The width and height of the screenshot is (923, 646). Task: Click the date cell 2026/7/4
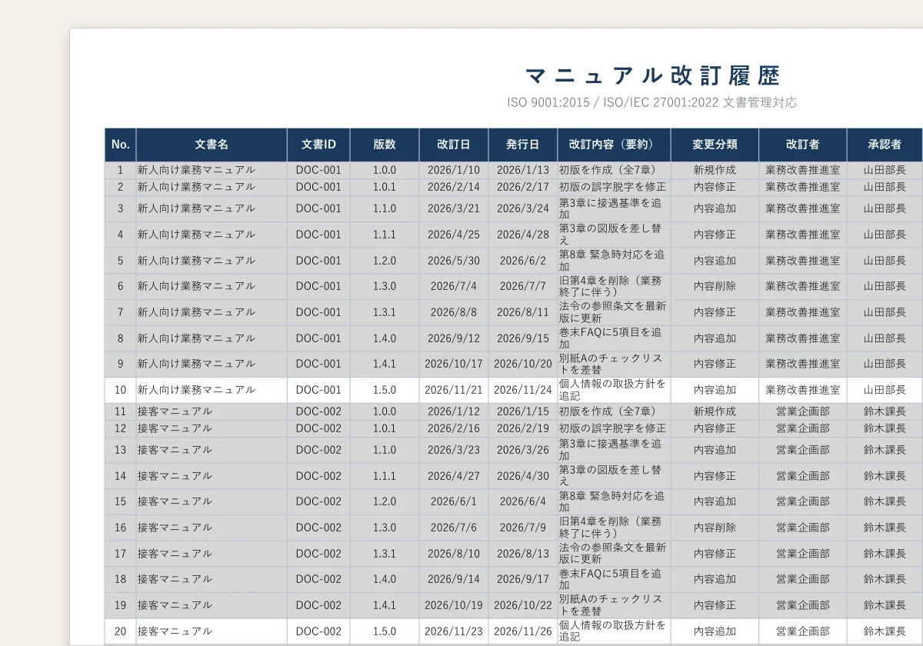[454, 286]
